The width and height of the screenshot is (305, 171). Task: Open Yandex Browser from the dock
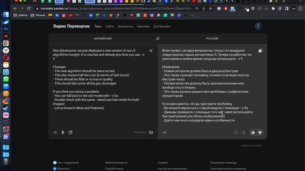6,50
